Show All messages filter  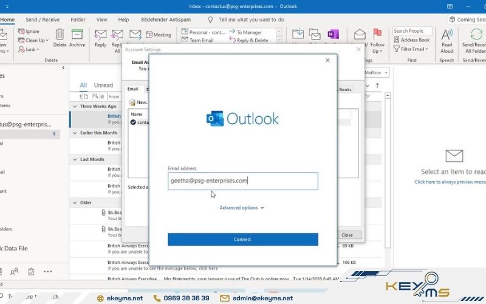(83, 85)
